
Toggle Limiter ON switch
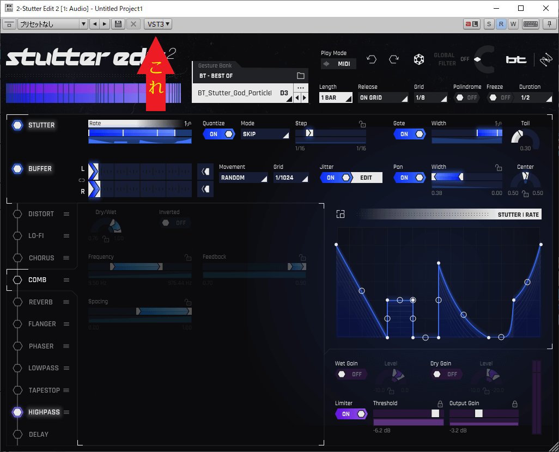click(x=351, y=414)
